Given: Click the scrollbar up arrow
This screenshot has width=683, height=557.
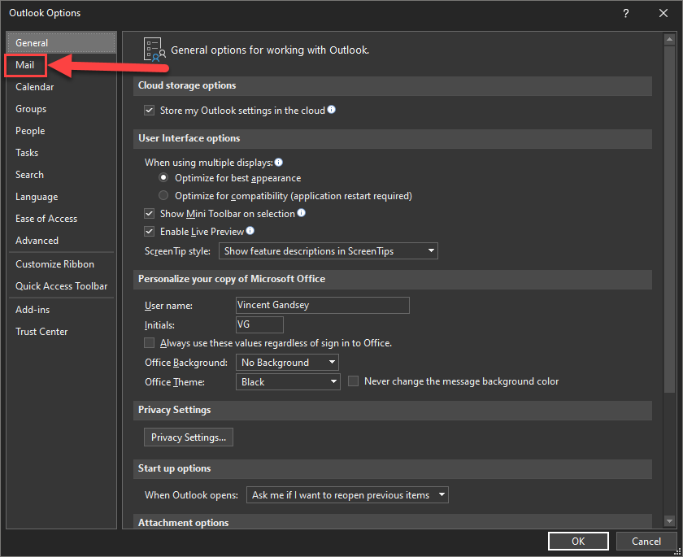Looking at the screenshot, I should coord(669,40).
